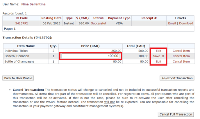Go back to user profile
The width and height of the screenshot is (200, 119).
(18, 78)
